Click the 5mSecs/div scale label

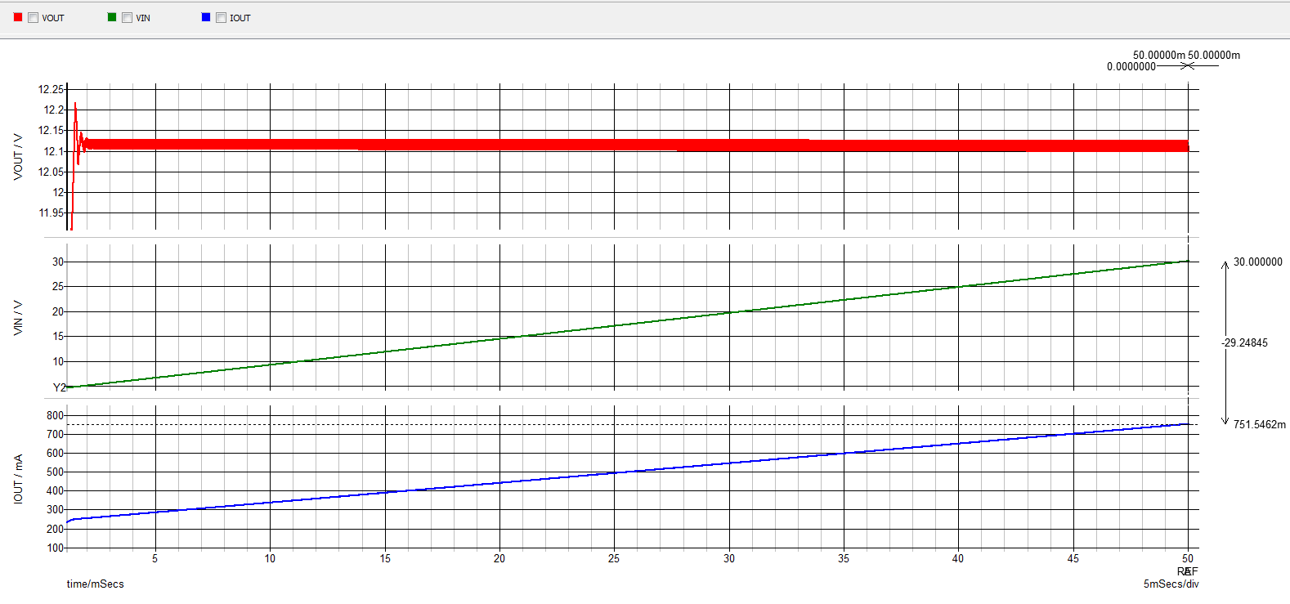1171,584
